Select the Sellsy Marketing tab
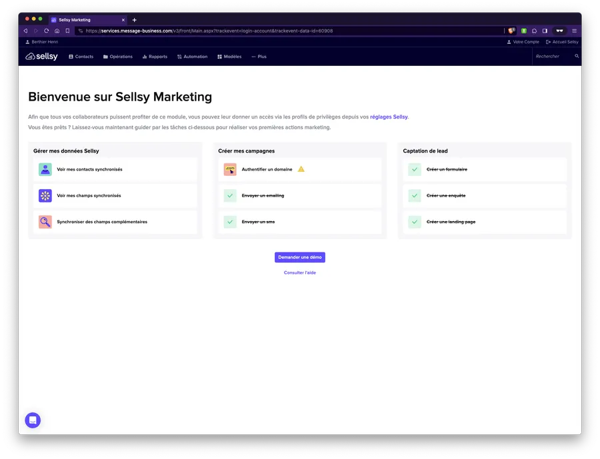Image resolution: width=600 pixels, height=459 pixels. click(x=87, y=20)
